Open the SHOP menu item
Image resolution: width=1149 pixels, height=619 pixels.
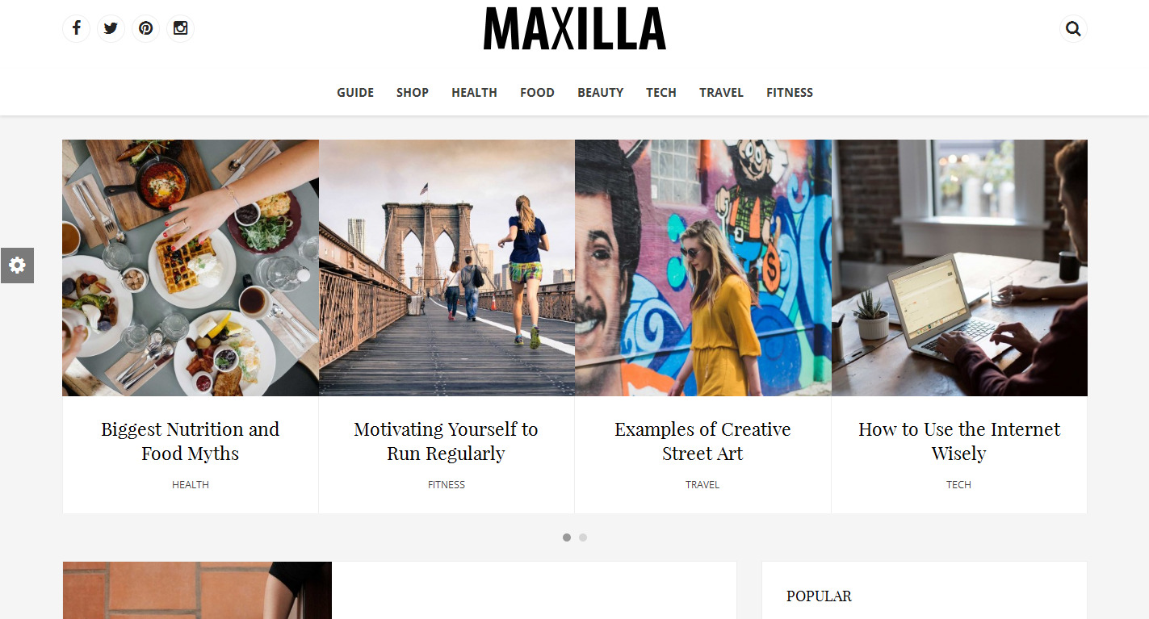(x=413, y=93)
